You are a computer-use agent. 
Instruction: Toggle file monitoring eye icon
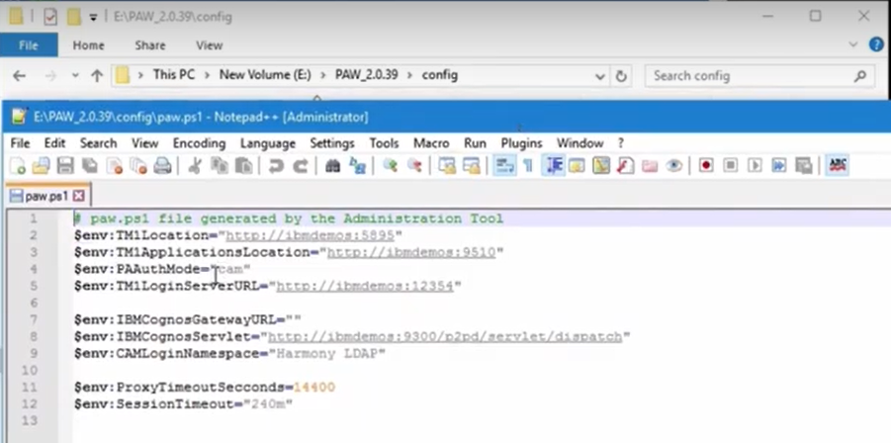pyautogui.click(x=673, y=166)
